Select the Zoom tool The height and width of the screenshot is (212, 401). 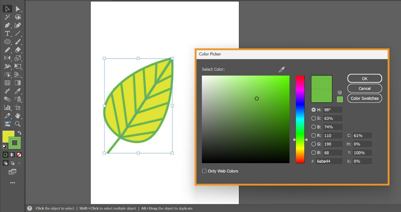pos(18,124)
